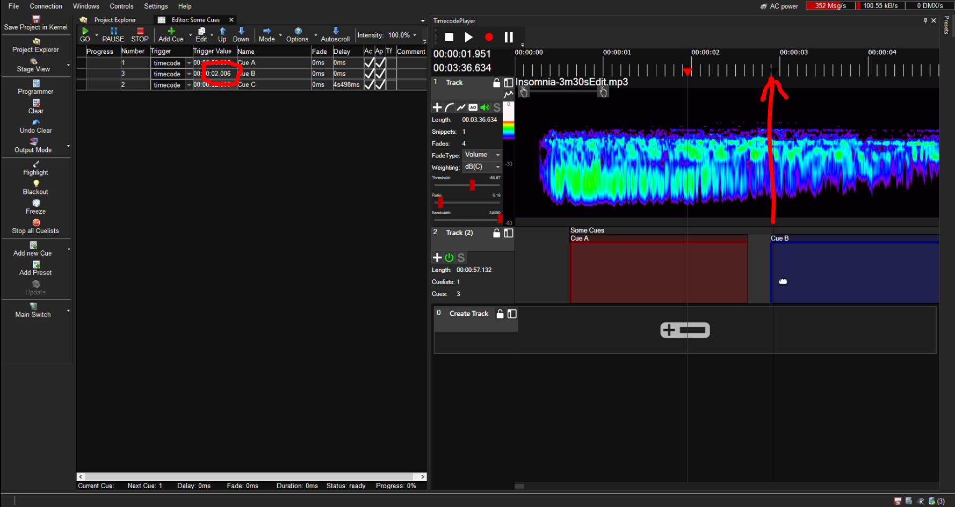Expand the trigger type dropdown for Cue C
The height and width of the screenshot is (507, 955).
point(189,85)
